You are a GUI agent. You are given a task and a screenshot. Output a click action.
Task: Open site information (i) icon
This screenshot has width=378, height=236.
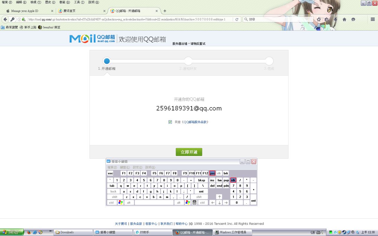click(19, 19)
